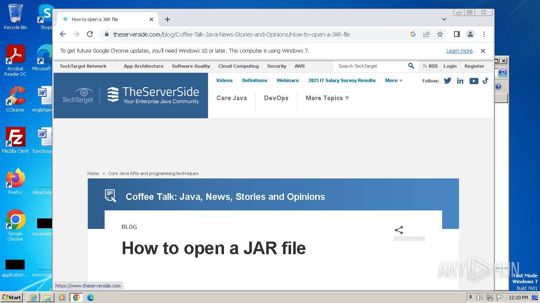540x303 pixels.
Task: Open App Architecture in top navigation
Action: coord(143,66)
